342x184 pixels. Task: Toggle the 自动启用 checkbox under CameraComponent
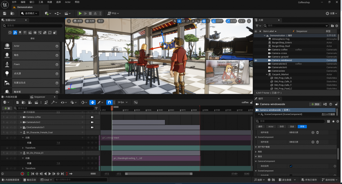click(291, 166)
